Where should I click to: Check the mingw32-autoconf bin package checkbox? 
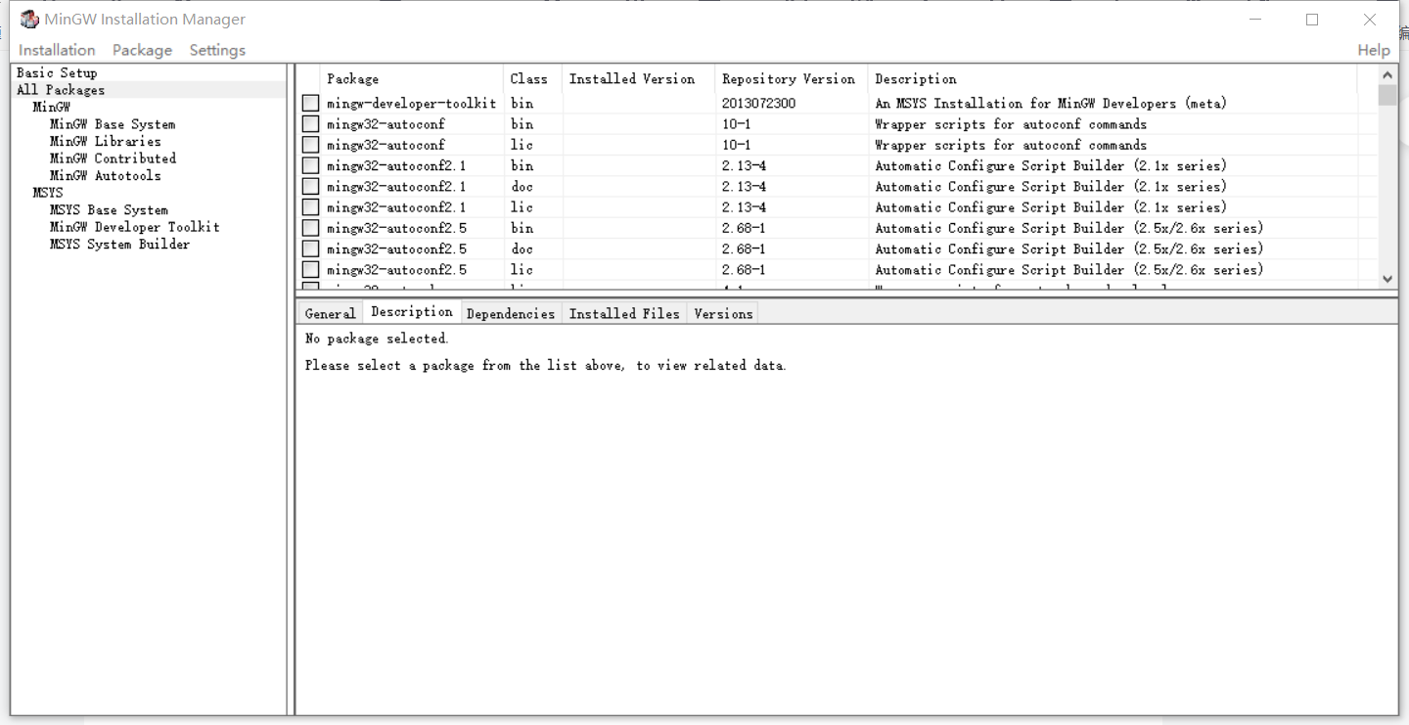(309, 123)
